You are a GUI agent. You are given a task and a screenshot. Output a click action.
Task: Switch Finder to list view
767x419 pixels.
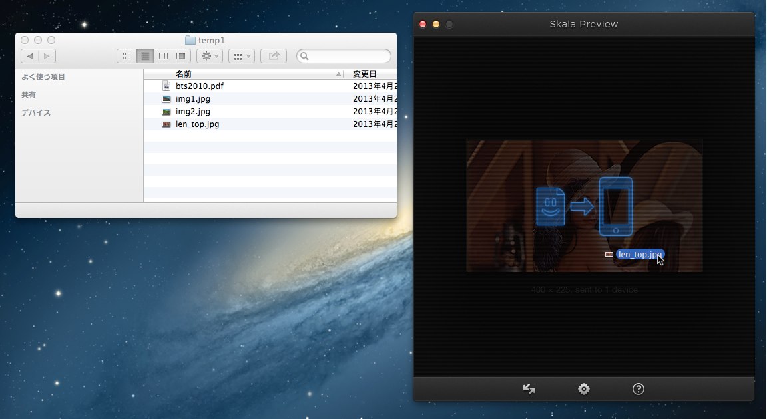click(144, 56)
